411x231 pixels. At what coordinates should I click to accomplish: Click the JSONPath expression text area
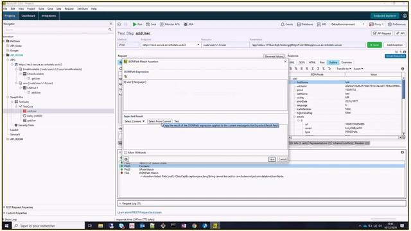(x=205, y=95)
